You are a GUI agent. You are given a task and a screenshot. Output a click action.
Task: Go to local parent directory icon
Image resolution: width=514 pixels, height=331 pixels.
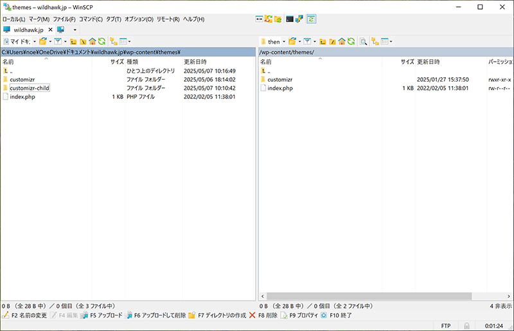74,42
